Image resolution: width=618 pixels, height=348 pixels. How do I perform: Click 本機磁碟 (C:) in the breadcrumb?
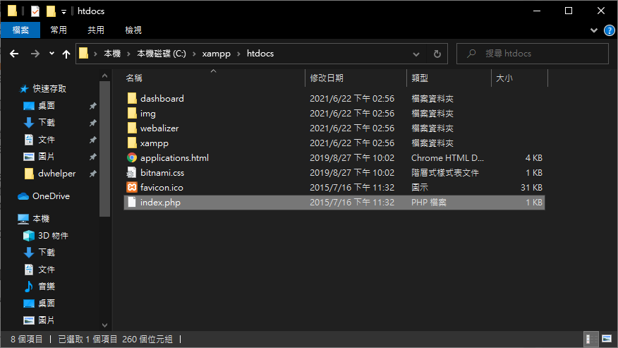161,54
